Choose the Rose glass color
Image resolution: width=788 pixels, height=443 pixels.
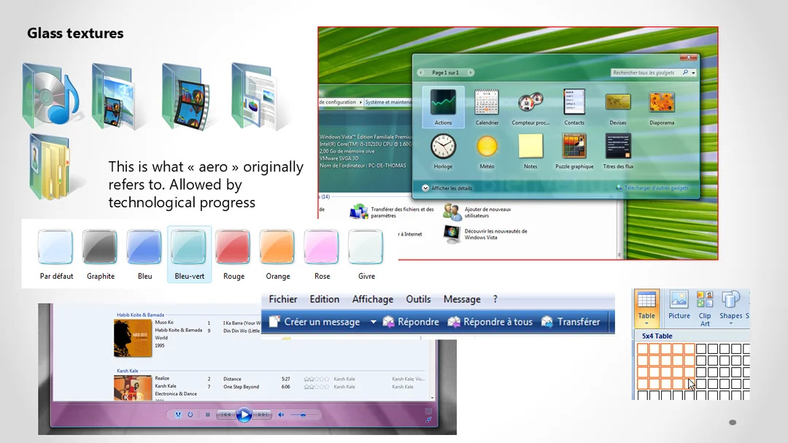point(322,255)
